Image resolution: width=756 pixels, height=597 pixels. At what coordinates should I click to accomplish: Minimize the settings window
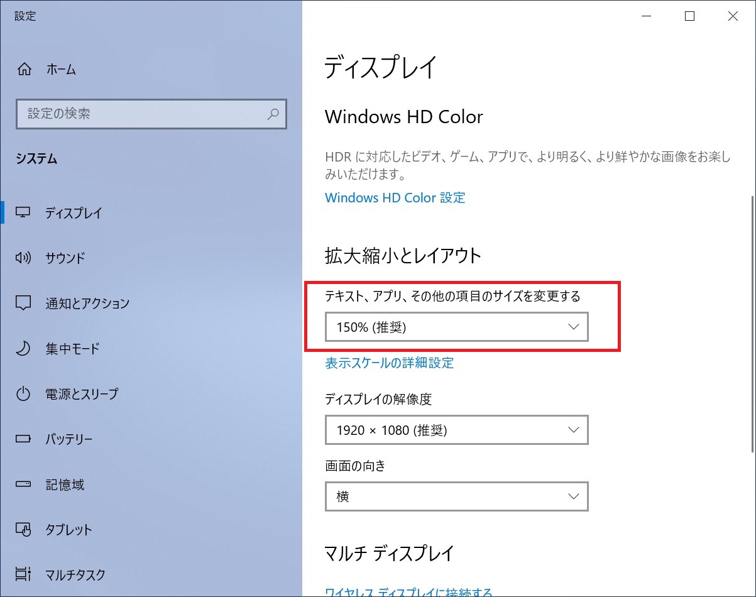(x=646, y=16)
